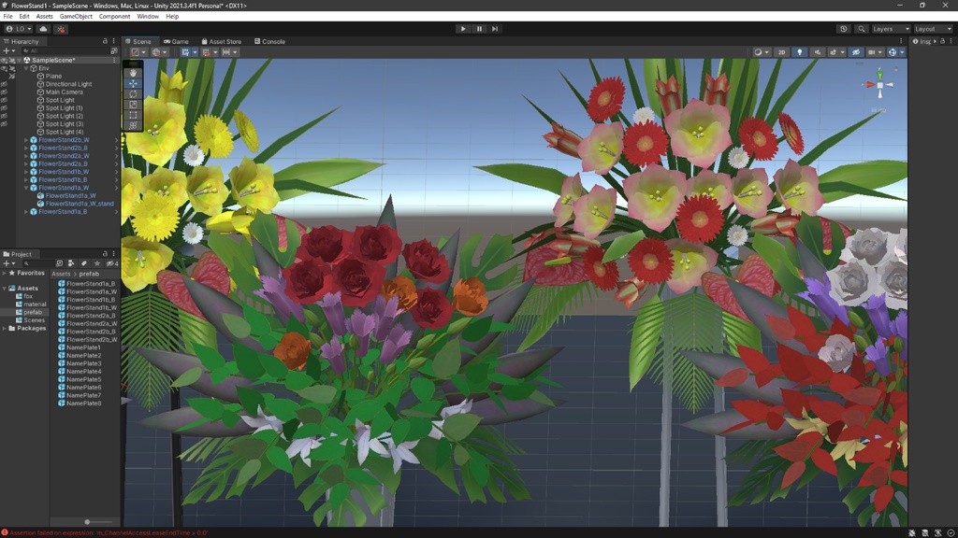Open the Layers dropdown
958x538 pixels.
click(x=891, y=29)
